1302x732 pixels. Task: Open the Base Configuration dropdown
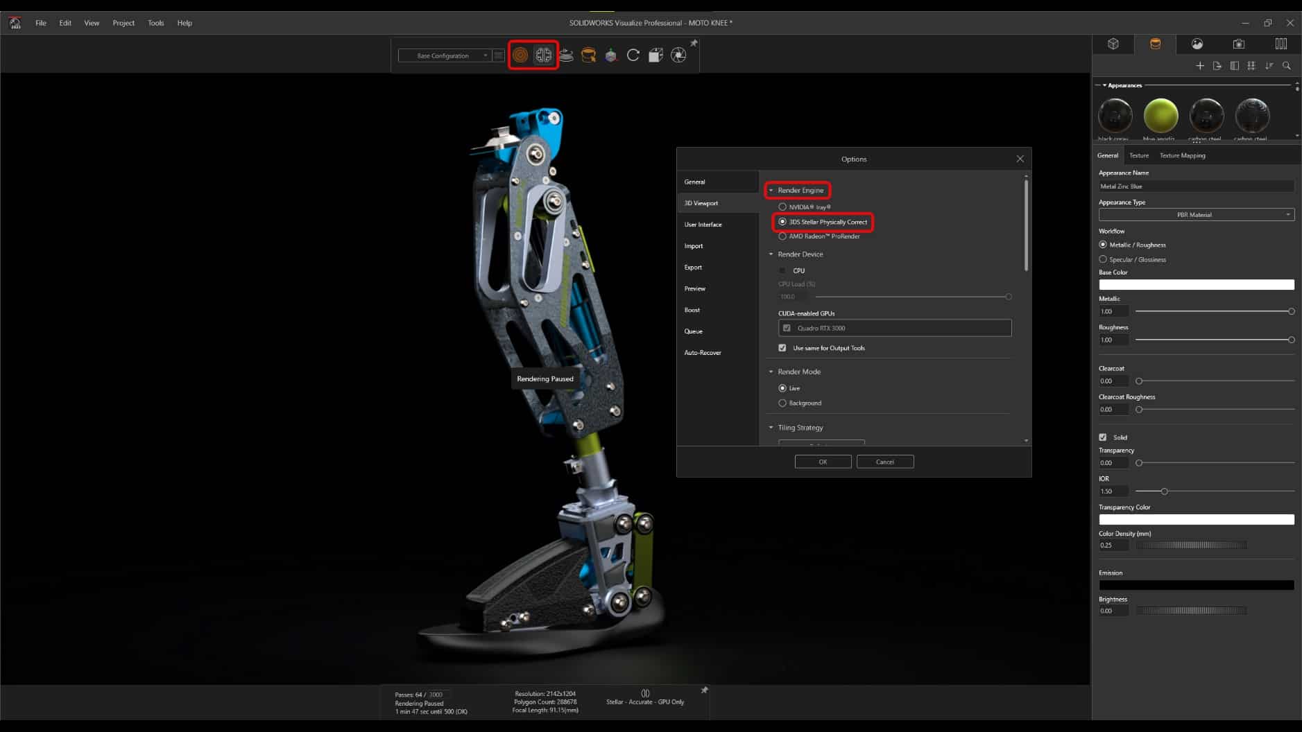pyautogui.click(x=483, y=55)
